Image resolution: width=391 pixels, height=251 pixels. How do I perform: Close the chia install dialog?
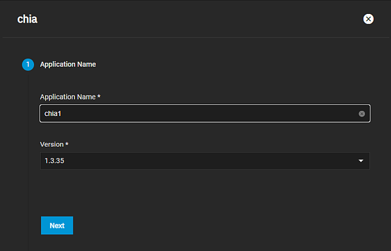[368, 19]
